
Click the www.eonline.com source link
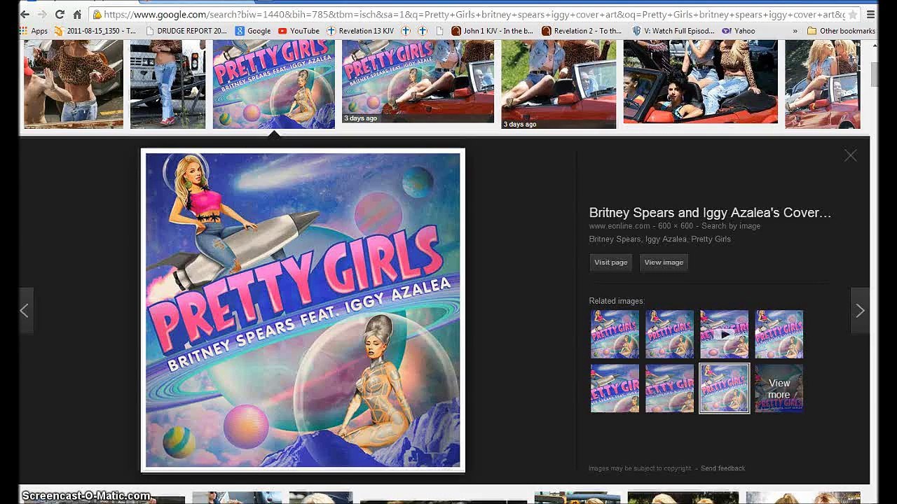[619, 226]
